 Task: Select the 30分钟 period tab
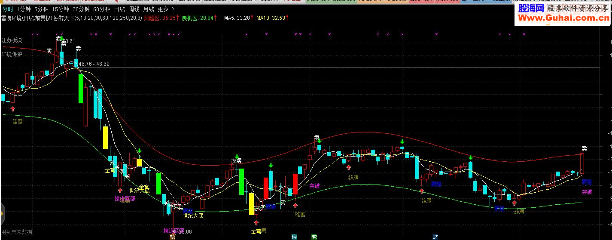pyautogui.click(x=81, y=9)
